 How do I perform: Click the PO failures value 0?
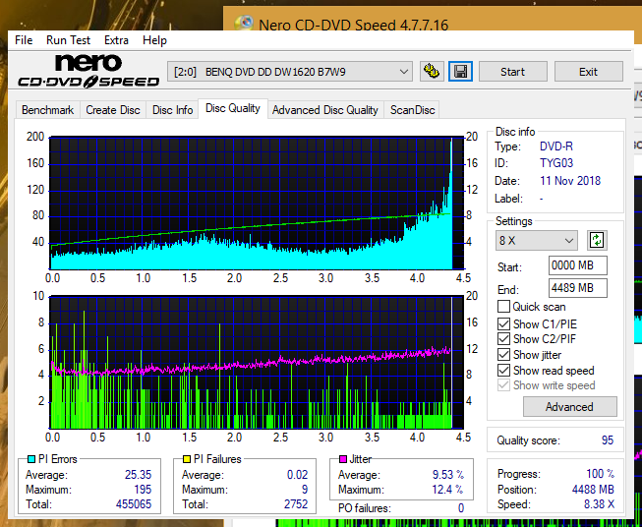[x=461, y=508]
